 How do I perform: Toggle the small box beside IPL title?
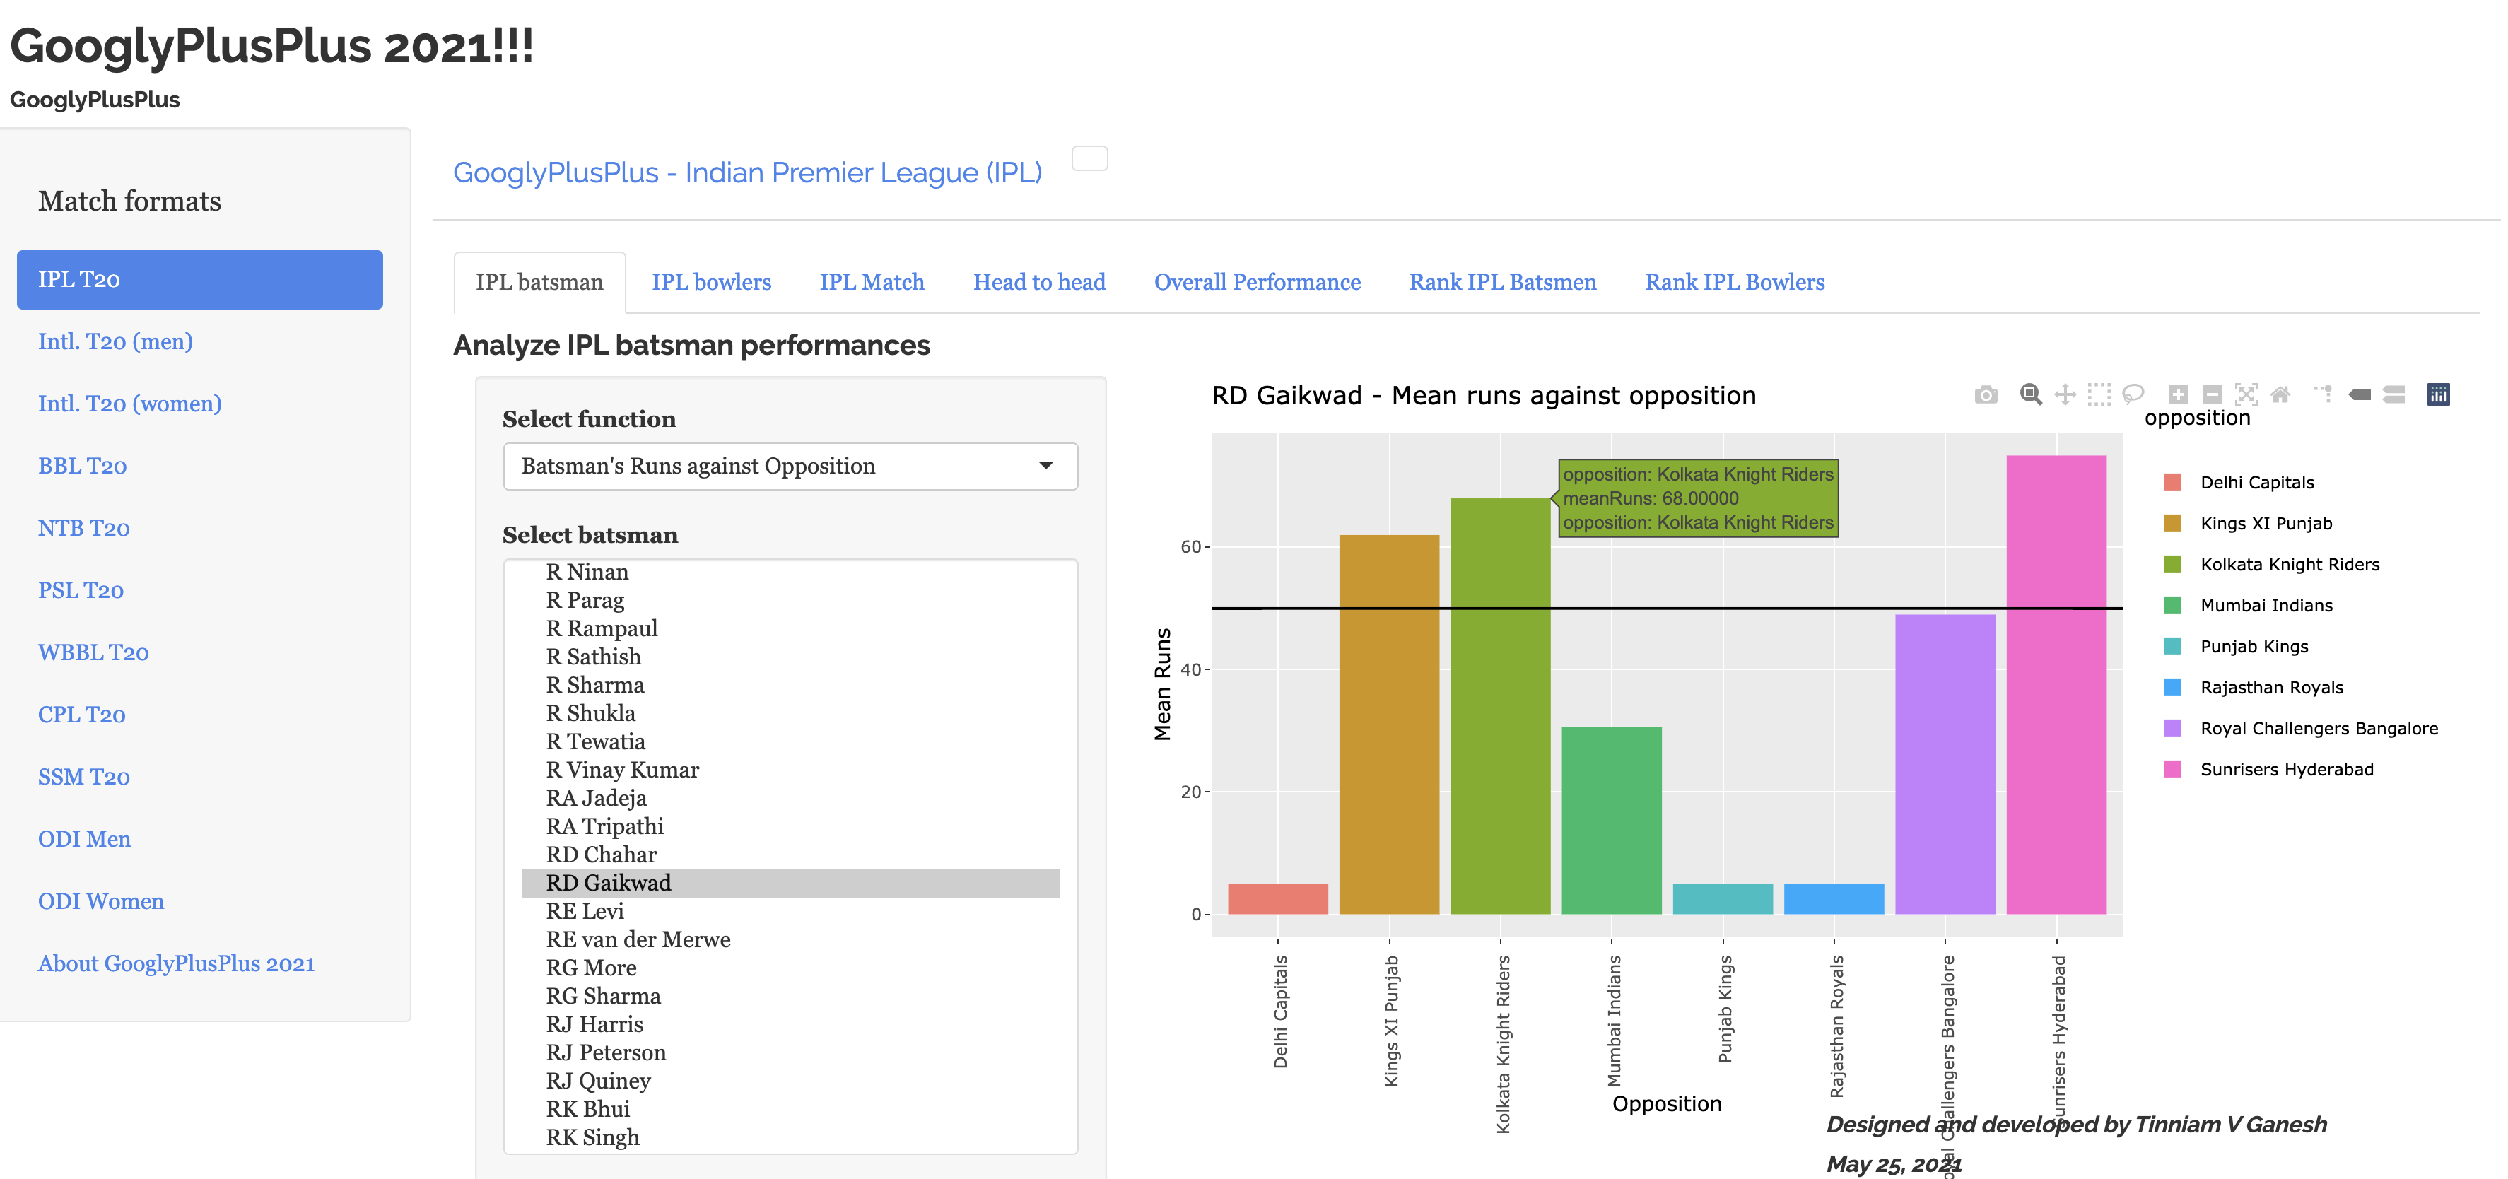pos(1089,159)
